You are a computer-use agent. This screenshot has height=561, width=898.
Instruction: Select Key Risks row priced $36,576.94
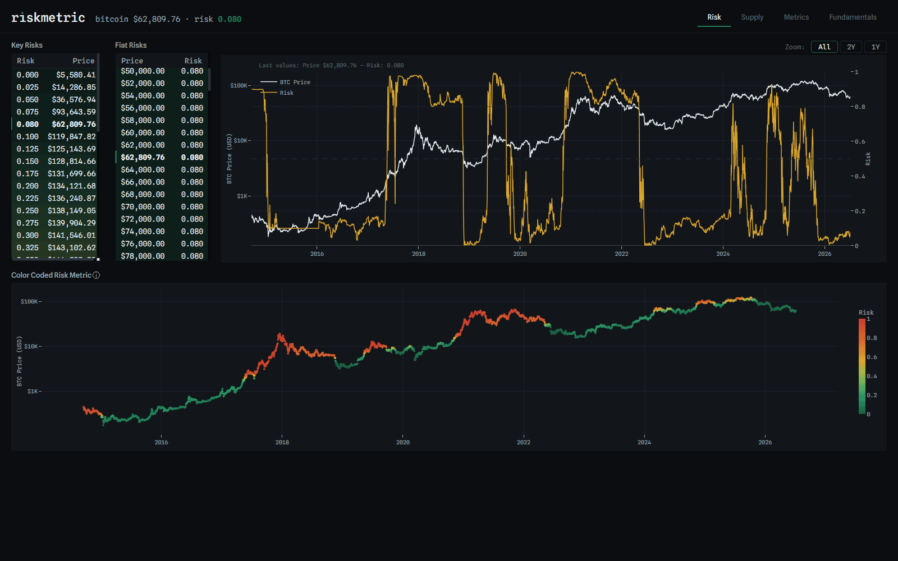tap(56, 99)
